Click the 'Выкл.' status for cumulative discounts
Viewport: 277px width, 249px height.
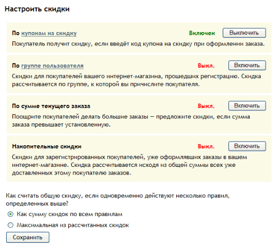pyautogui.click(x=206, y=147)
